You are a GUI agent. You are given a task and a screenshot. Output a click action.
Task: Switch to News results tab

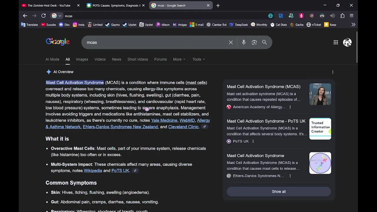[x=116, y=59]
